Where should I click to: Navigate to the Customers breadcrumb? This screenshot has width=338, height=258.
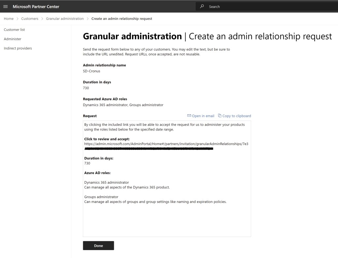coord(30,19)
